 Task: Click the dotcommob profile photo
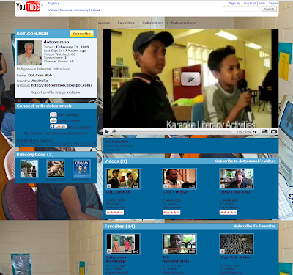coord(29,53)
